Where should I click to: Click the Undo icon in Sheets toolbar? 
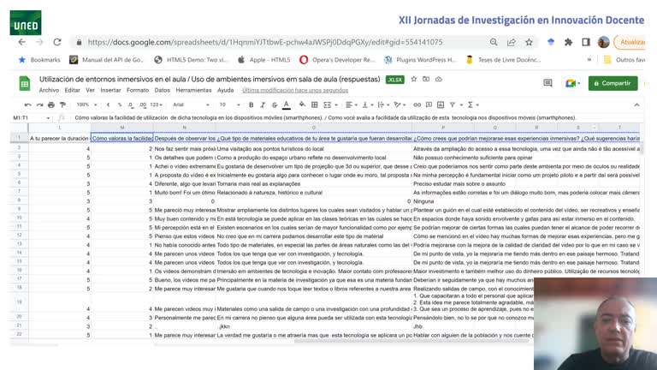point(27,104)
